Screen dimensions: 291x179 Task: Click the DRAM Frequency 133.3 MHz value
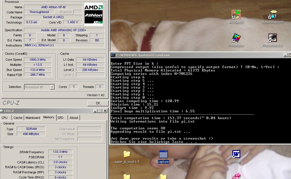point(60,152)
